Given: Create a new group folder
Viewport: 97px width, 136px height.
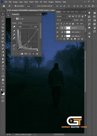Looking at the screenshot, I should (x=75, y=39).
